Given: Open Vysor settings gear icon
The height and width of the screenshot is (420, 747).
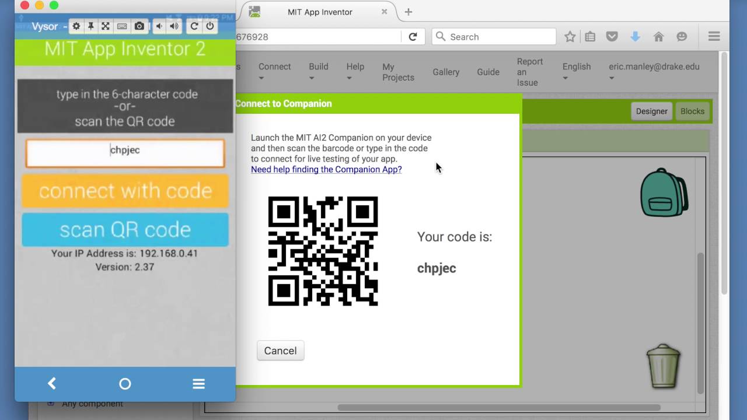Looking at the screenshot, I should [x=76, y=26].
